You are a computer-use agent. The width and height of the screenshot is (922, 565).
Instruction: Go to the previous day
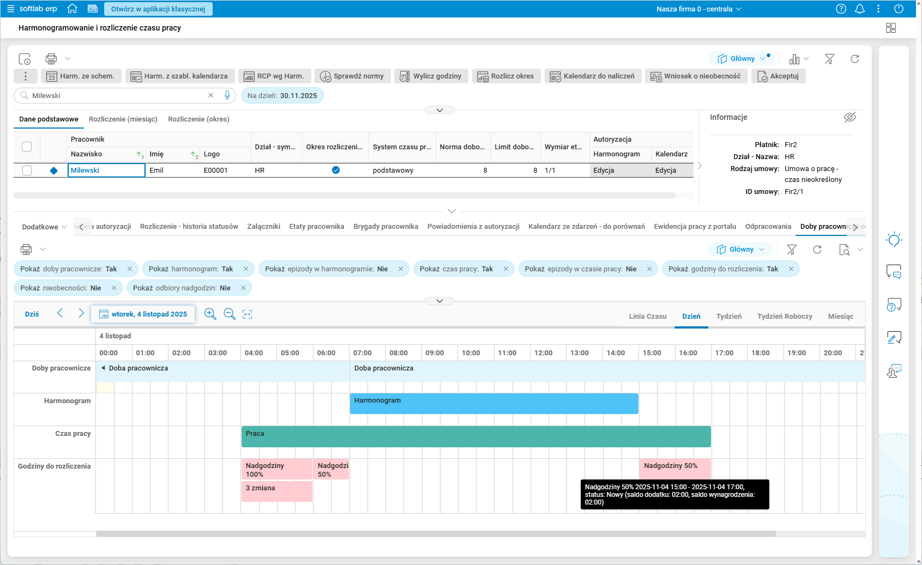pos(60,313)
